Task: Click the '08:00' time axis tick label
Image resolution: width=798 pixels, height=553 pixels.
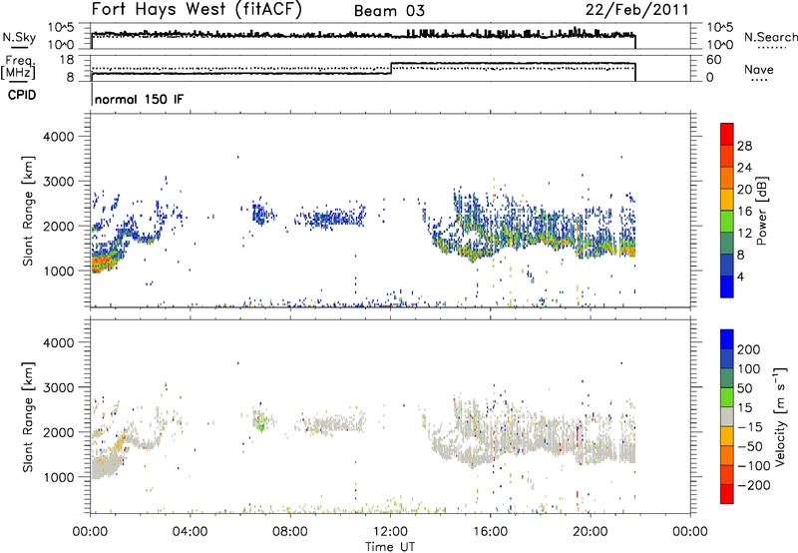Action: coord(290,532)
